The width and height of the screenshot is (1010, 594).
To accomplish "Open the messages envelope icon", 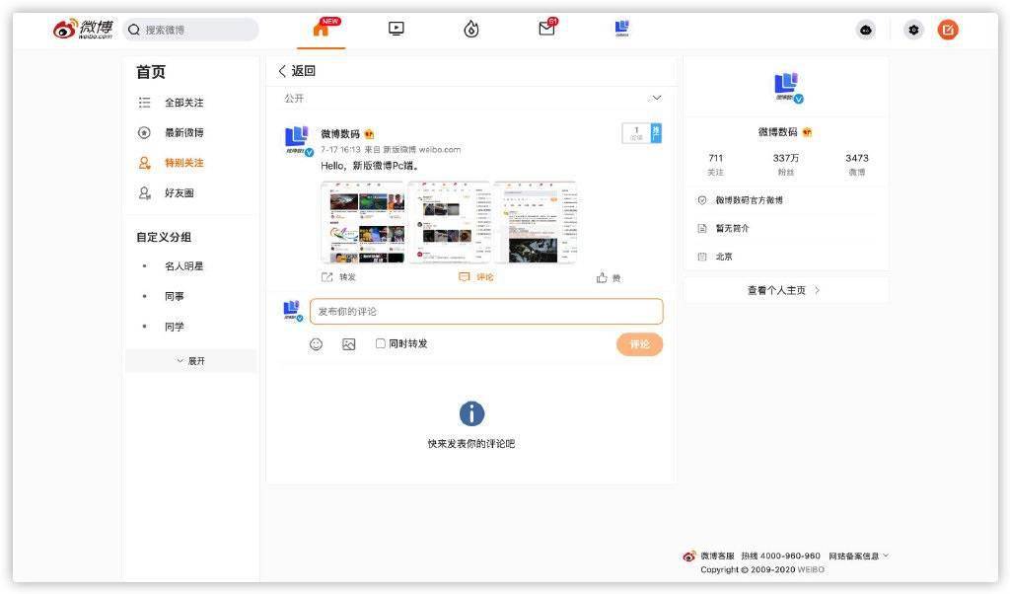I will 546,28.
